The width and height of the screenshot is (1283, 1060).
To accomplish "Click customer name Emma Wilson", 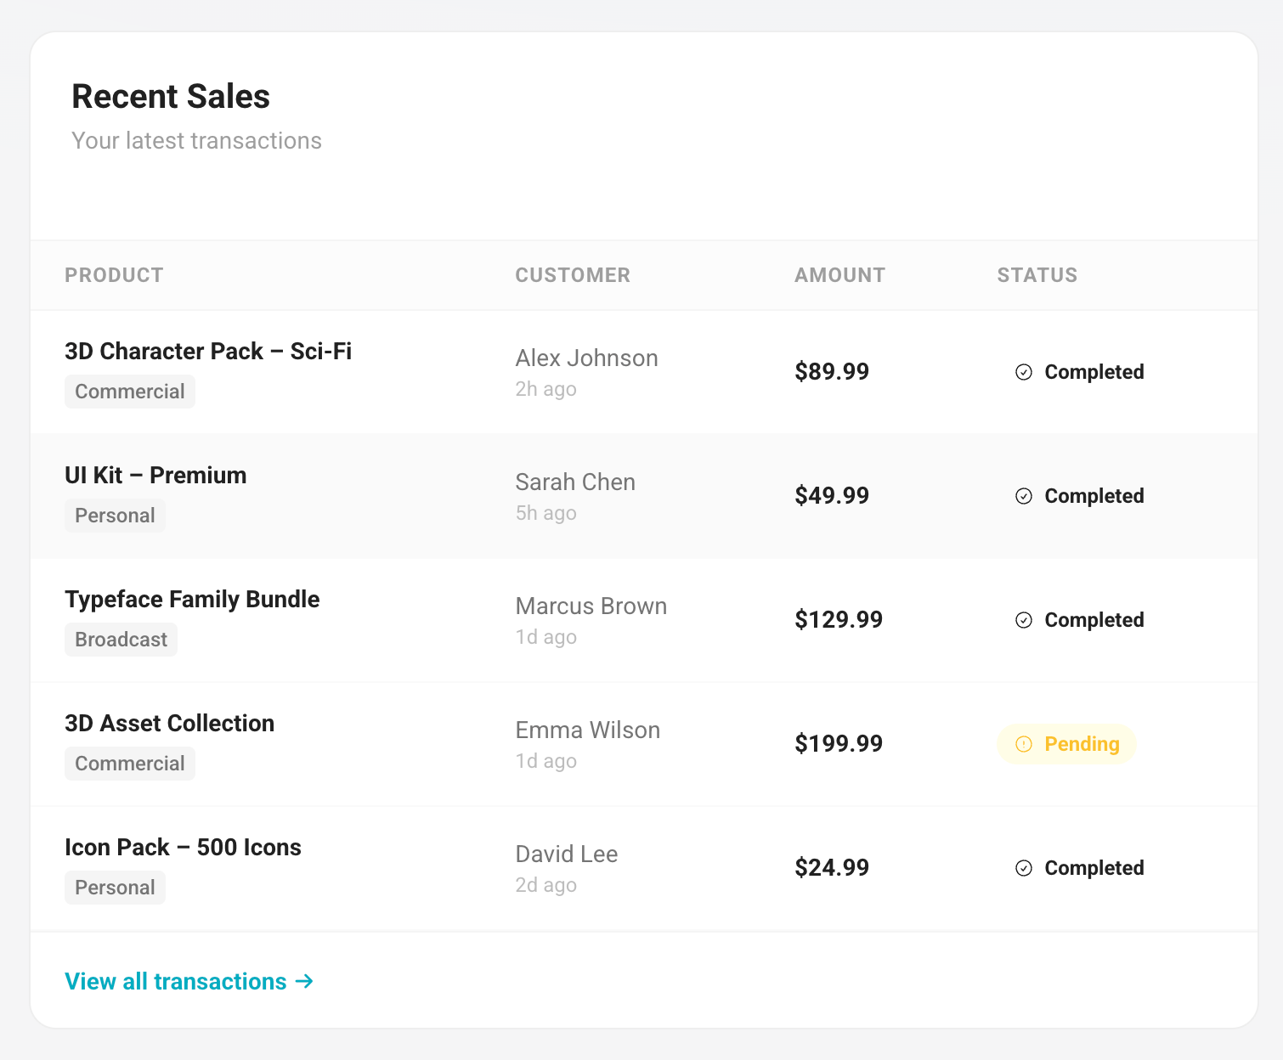I will (587, 730).
